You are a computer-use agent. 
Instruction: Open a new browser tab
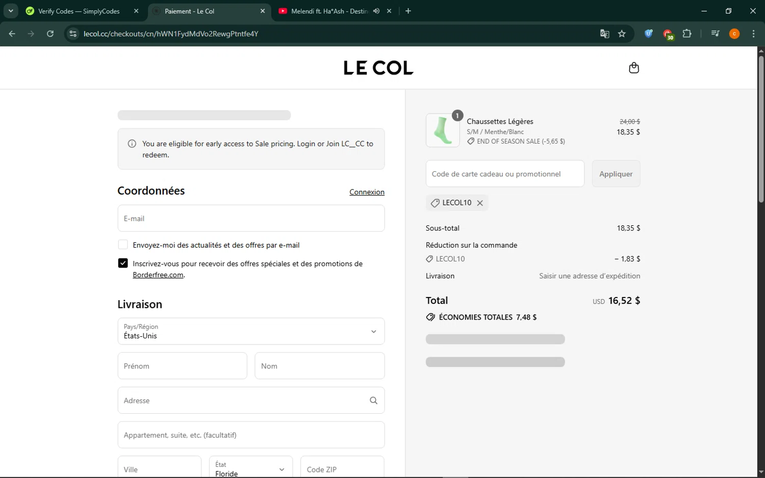coord(408,11)
